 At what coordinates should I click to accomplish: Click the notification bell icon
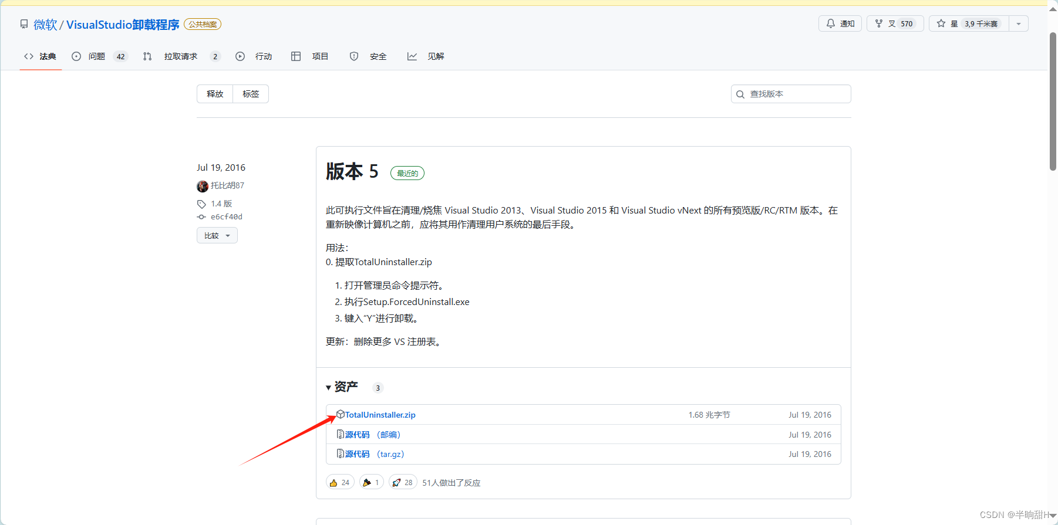[x=831, y=23]
